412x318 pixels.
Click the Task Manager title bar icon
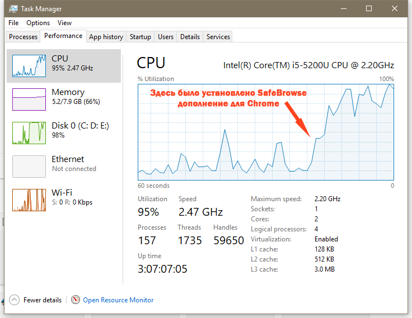point(13,8)
